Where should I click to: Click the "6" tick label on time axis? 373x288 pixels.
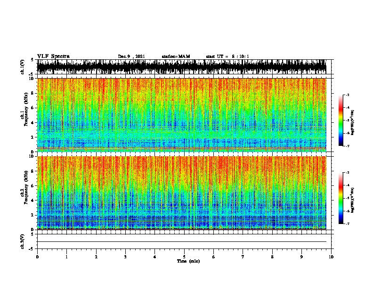coord(214,257)
